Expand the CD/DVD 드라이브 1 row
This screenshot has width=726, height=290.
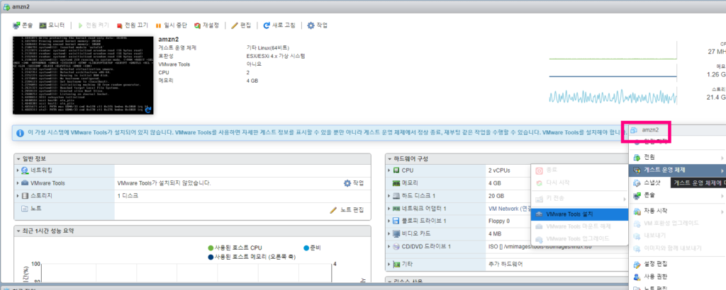[x=389, y=246]
